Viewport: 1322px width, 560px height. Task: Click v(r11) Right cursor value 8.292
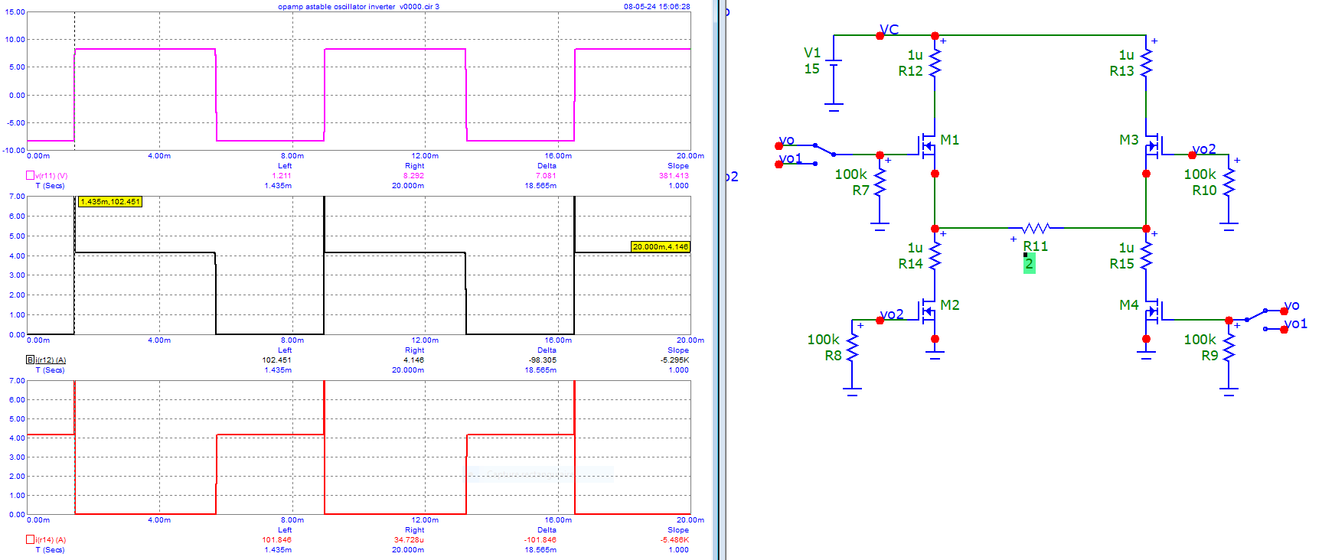pos(414,176)
